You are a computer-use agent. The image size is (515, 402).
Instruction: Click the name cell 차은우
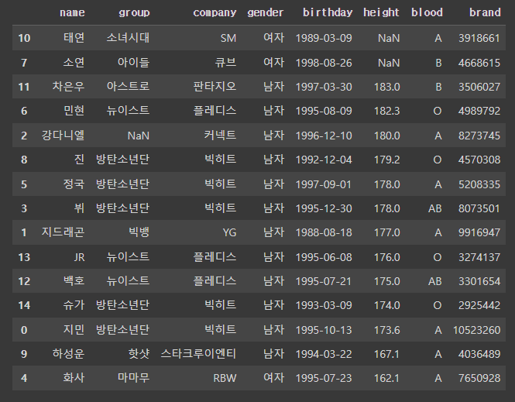pyautogui.click(x=68, y=87)
